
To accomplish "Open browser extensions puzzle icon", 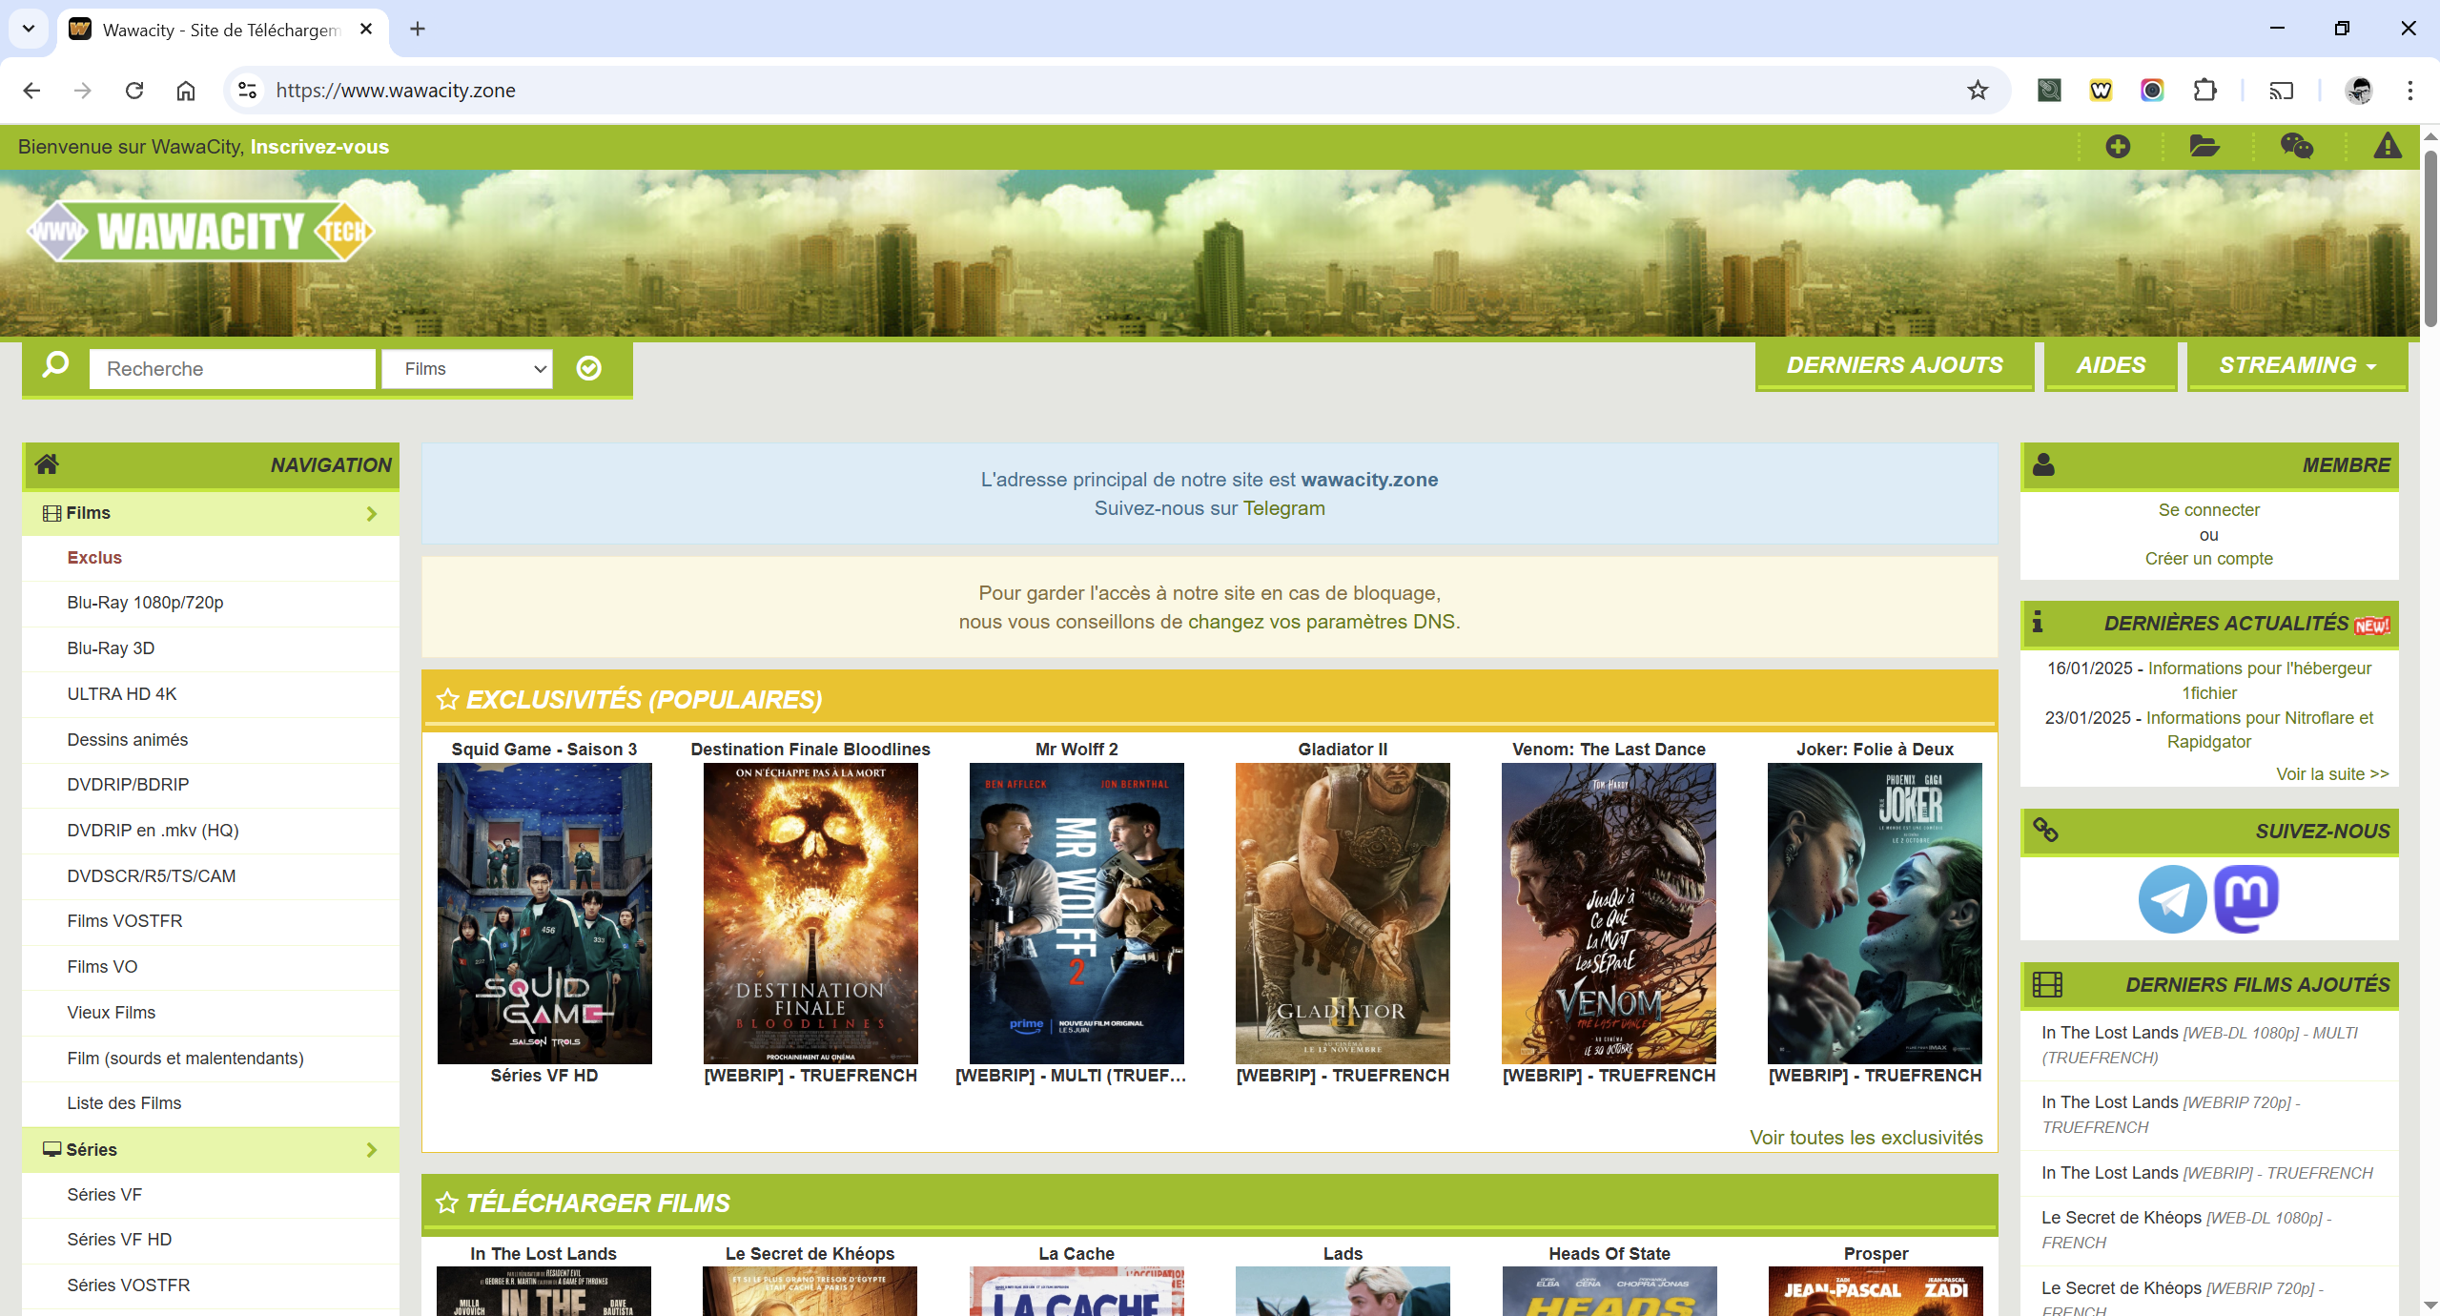I will [x=2204, y=91].
